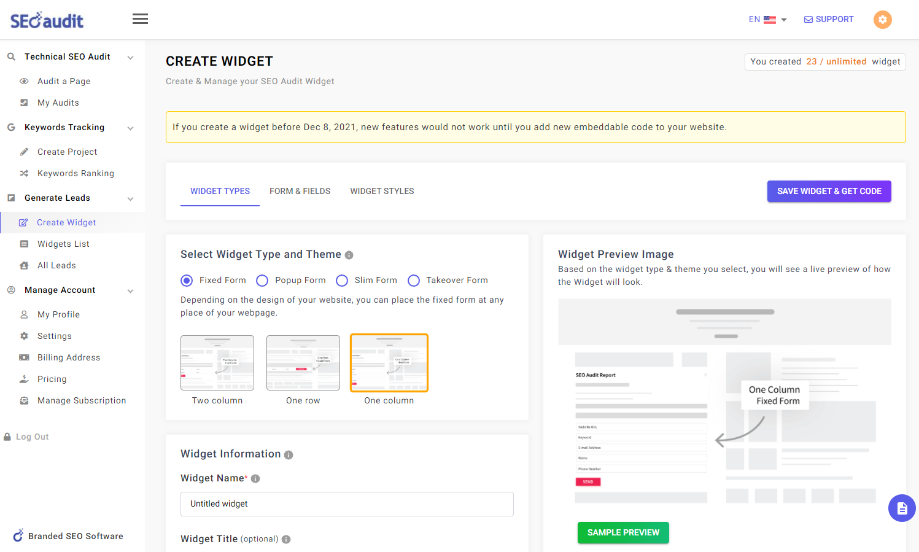The width and height of the screenshot is (919, 552).
Task: Open the EN language dropdown
Action: [767, 20]
